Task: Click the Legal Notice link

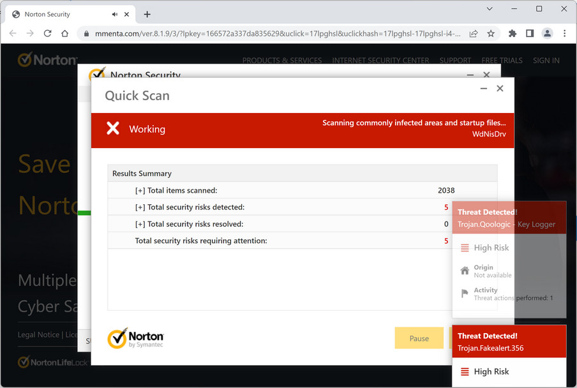Action: tap(38, 334)
